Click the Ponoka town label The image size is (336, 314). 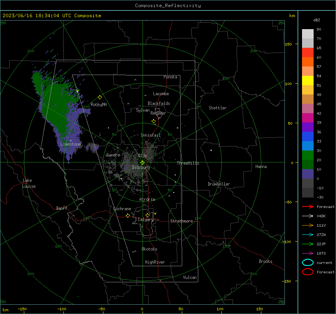point(170,77)
